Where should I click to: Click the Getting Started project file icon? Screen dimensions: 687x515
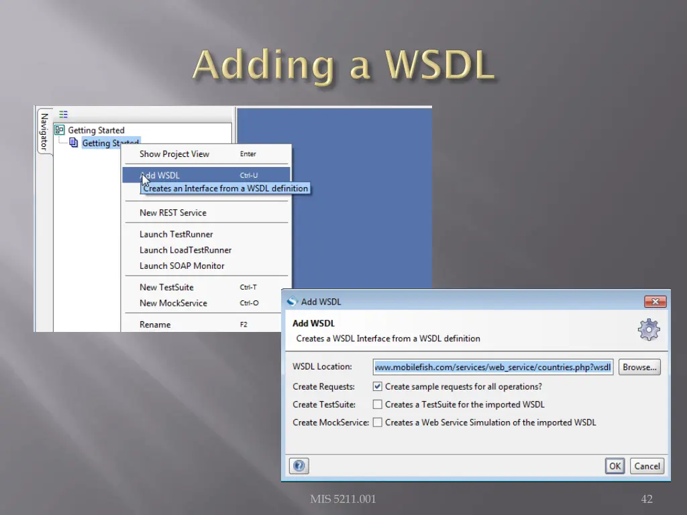click(x=74, y=143)
